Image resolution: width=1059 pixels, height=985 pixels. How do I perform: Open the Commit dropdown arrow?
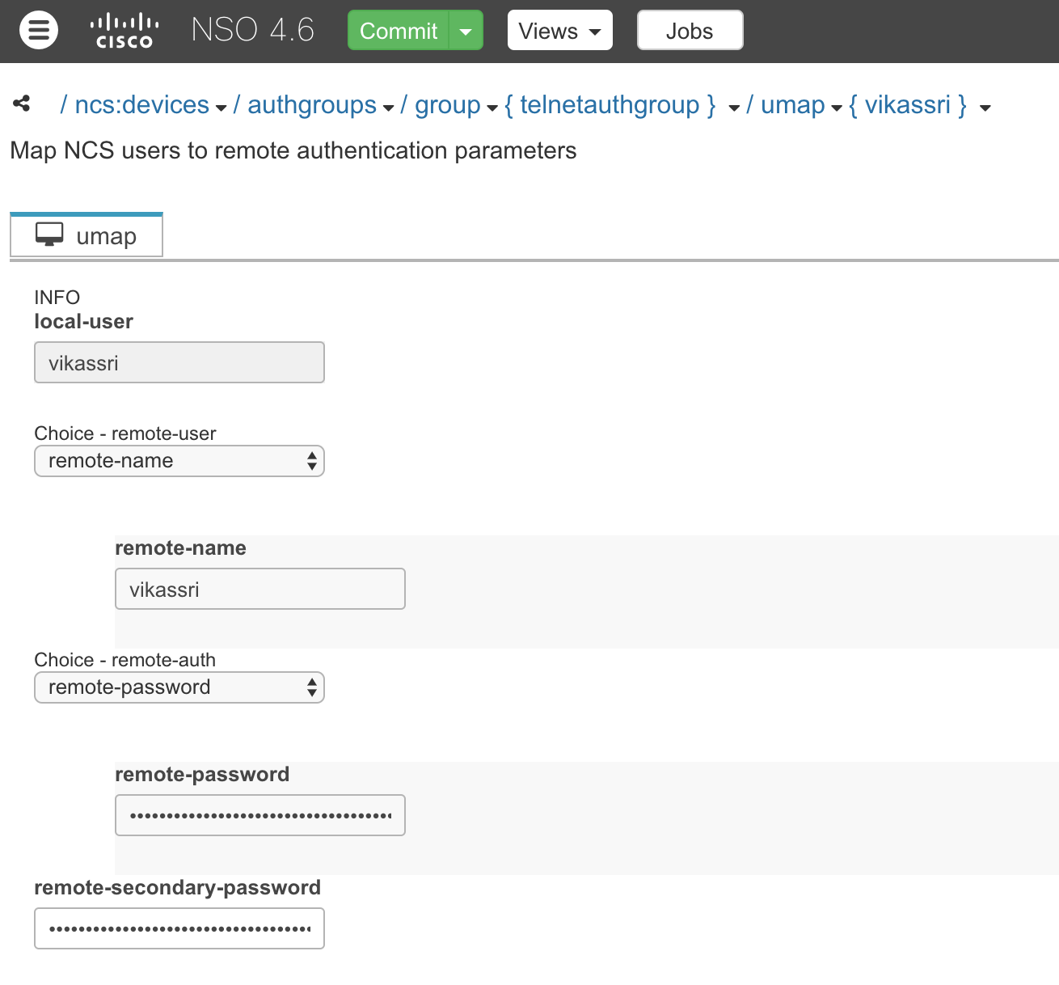click(466, 31)
